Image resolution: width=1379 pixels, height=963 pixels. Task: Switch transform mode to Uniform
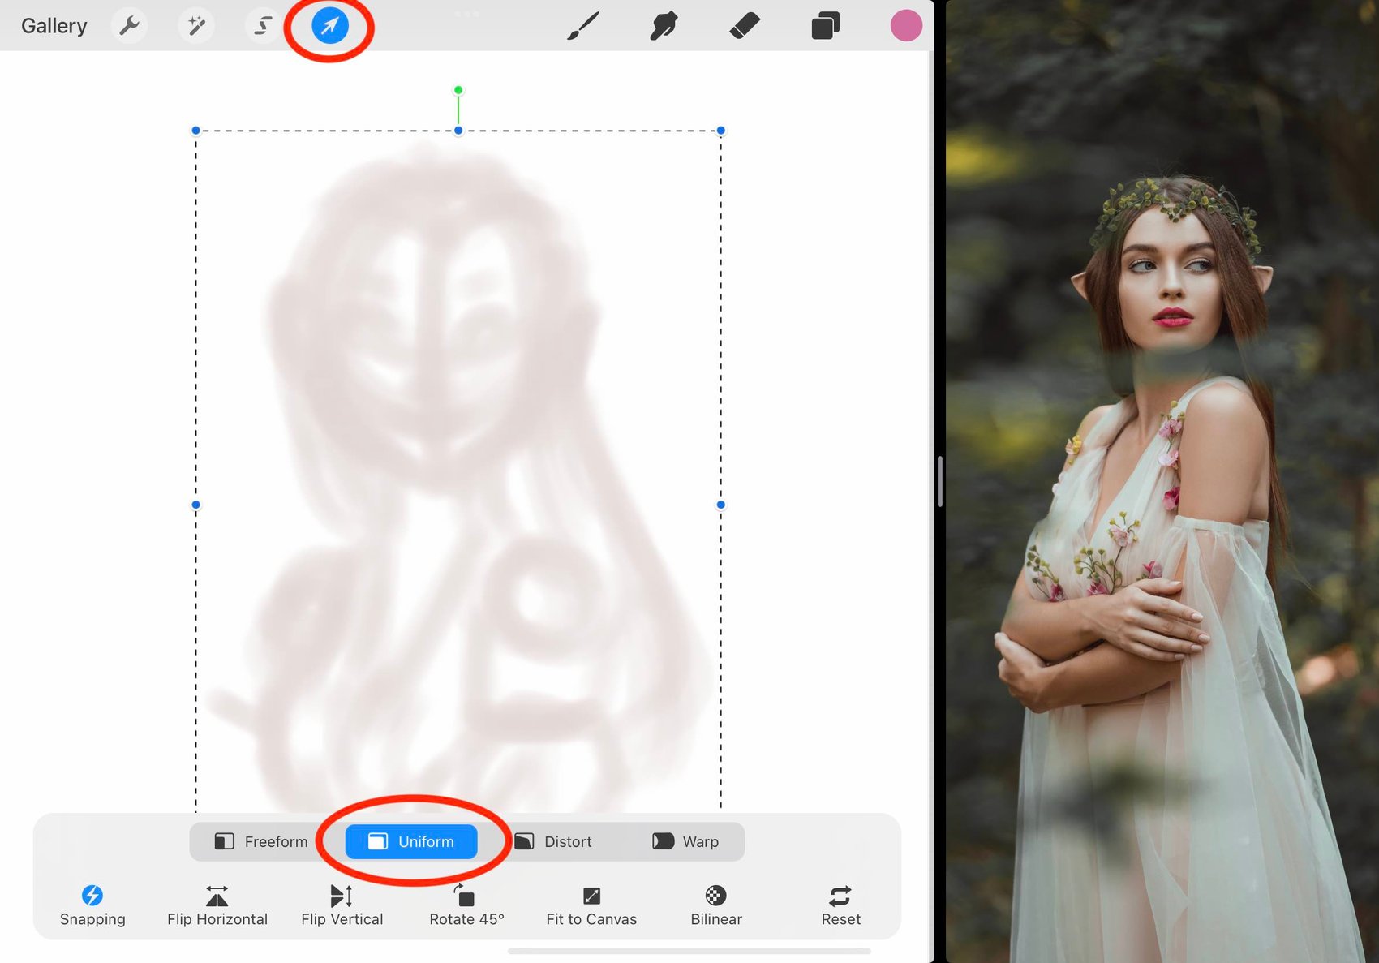click(x=411, y=841)
